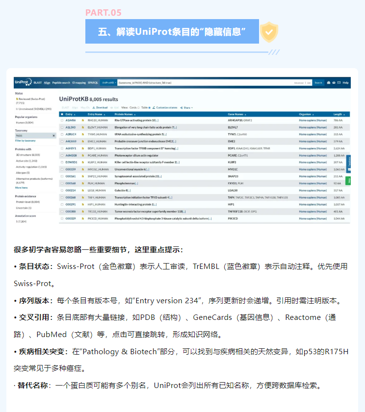The width and height of the screenshot is (365, 412).
Task: Sort by Entry column arrow
Action: [x=75, y=115]
